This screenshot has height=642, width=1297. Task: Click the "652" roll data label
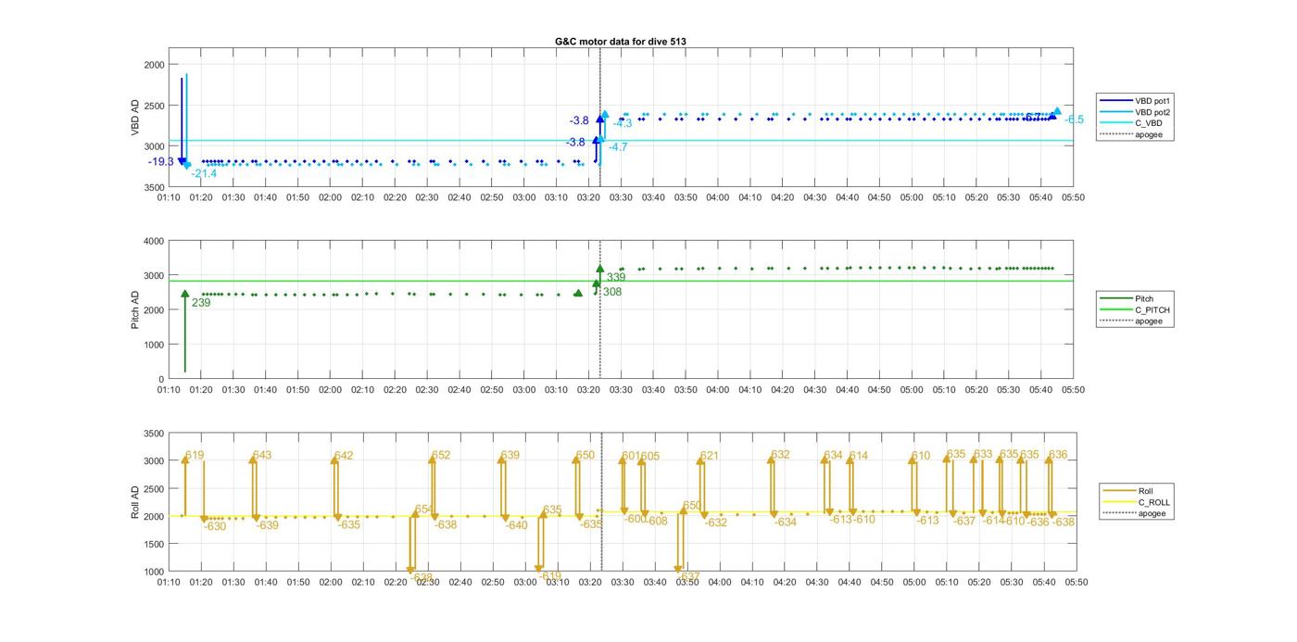pos(441,455)
